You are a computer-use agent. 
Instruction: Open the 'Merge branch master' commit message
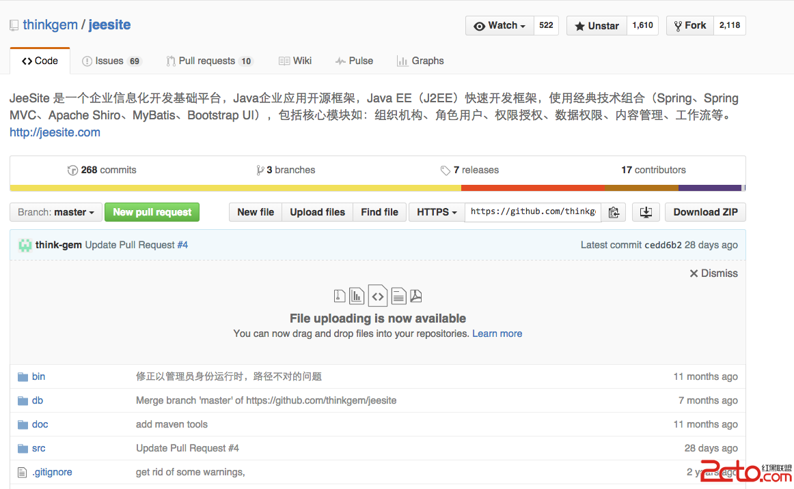(x=266, y=400)
